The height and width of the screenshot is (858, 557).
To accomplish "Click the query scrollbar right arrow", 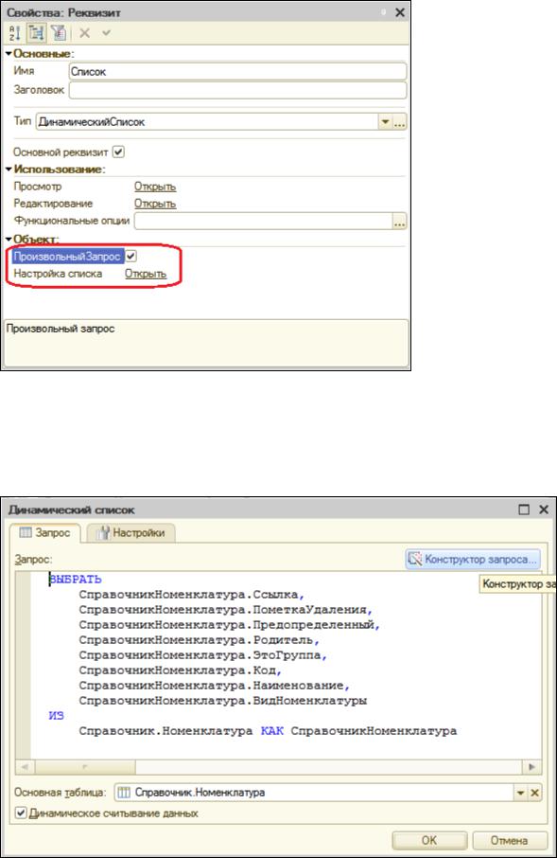I will pyautogui.click(x=531, y=767).
